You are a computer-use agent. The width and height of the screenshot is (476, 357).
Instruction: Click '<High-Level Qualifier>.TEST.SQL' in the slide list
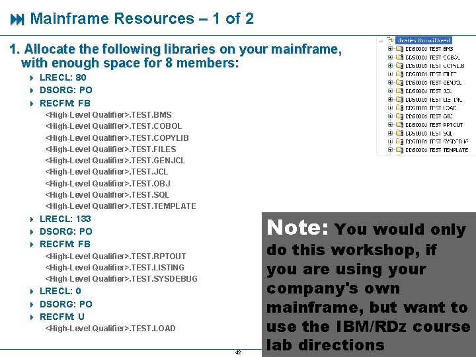(107, 194)
